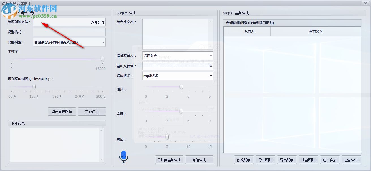Adjust the 语速 speed slider

tap(181, 87)
